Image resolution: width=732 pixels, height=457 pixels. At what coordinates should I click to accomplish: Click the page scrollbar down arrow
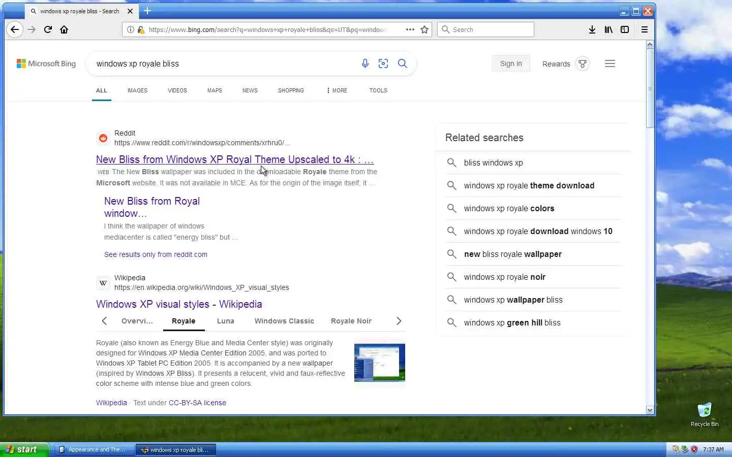[650, 410]
